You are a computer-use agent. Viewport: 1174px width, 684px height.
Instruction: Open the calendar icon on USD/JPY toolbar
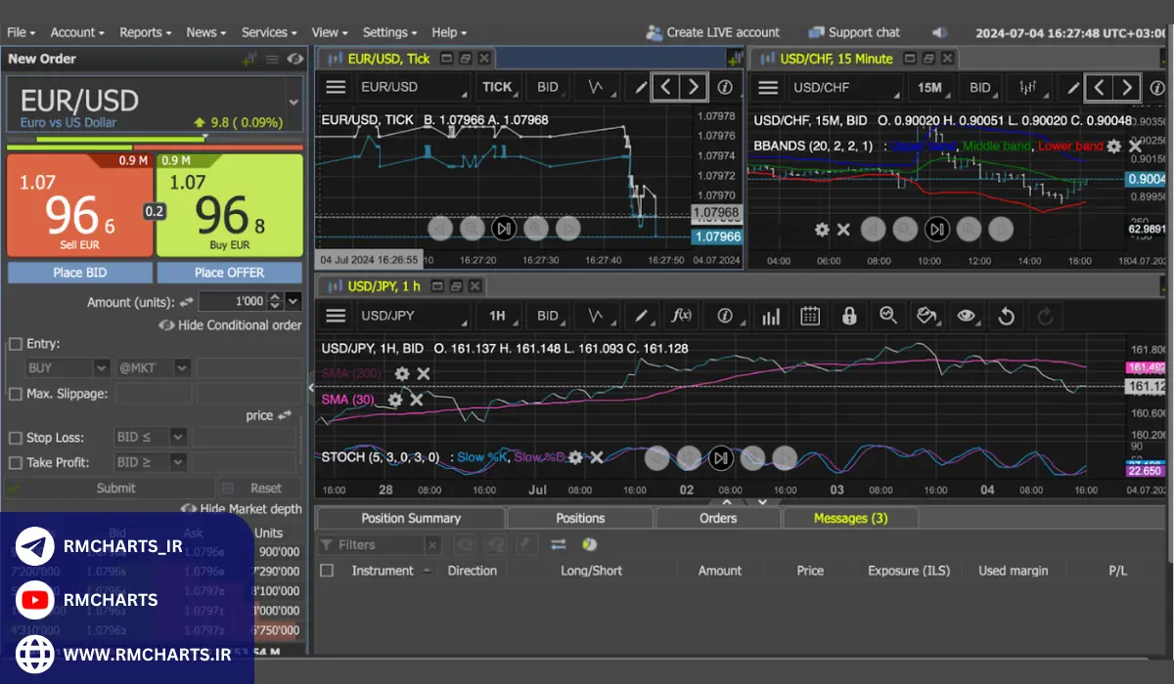[x=810, y=316]
